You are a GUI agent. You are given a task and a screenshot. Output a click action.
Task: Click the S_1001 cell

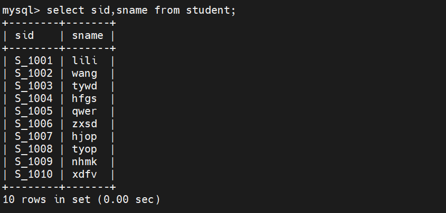pos(34,60)
